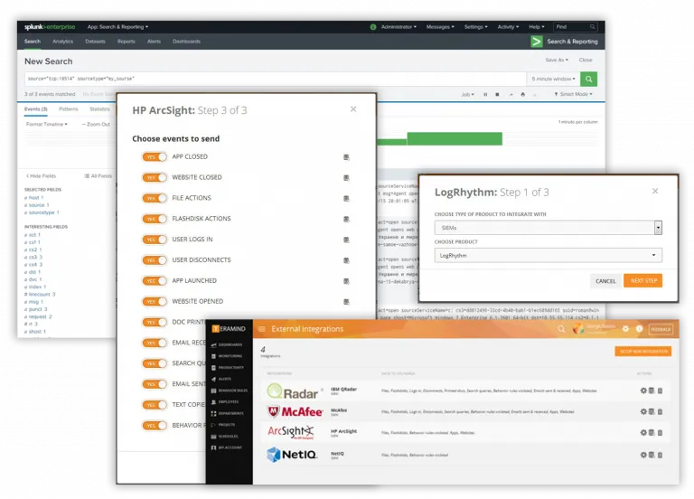Expand the 5 minute window time picker
Image resolution: width=694 pixels, height=499 pixels.
point(553,79)
